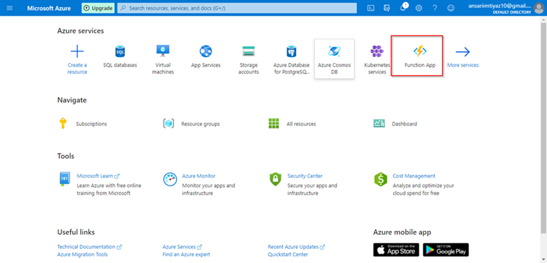Open the Azure Monitor link
Screen dimensions: 547x263
(199, 176)
